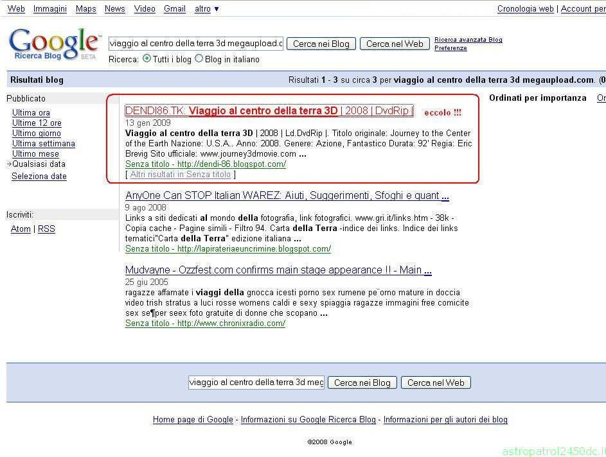Image resolution: width=606 pixels, height=457 pixels.
Task: Click the '25 giu 2005' result date
Action: 147,282
